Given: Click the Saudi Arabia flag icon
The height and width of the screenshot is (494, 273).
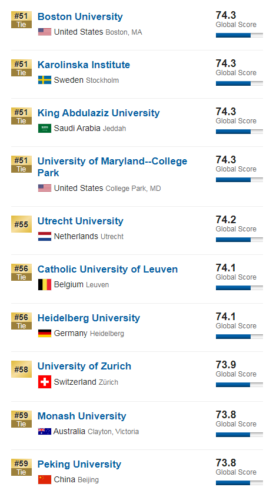Looking at the screenshot, I should (x=45, y=128).
